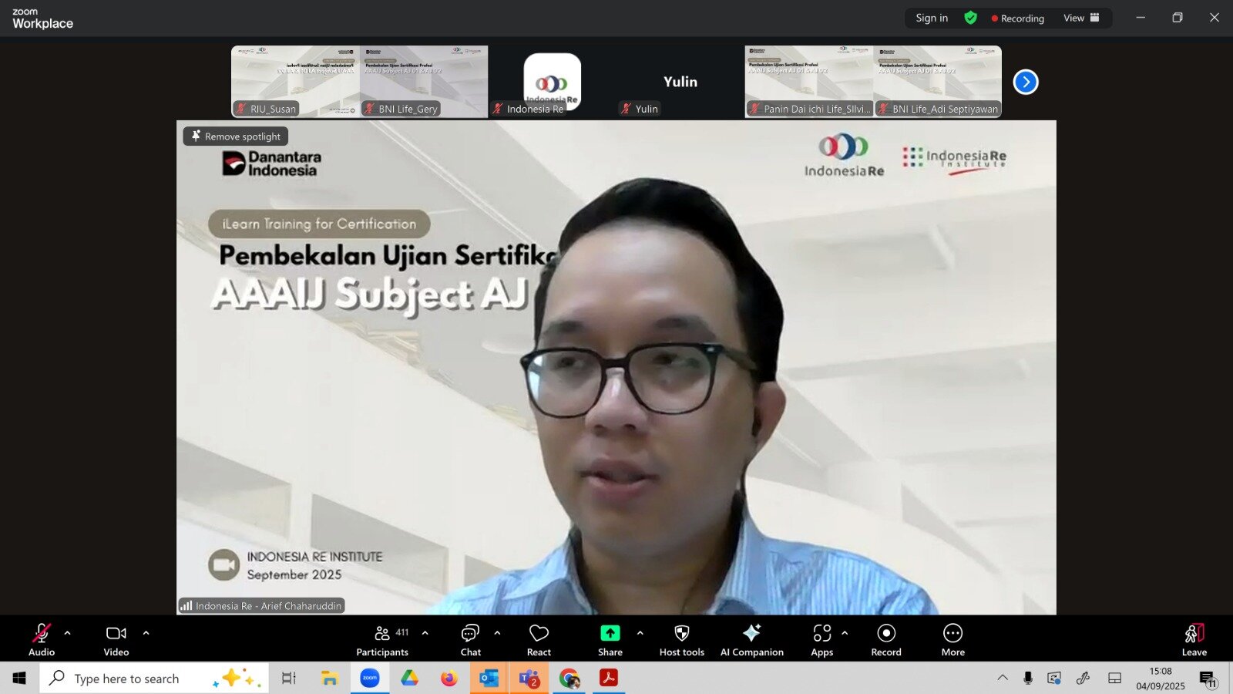Click the Sign in link

(x=932, y=18)
